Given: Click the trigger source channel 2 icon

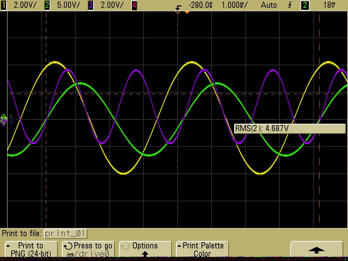Looking at the screenshot, I should click(x=305, y=5).
